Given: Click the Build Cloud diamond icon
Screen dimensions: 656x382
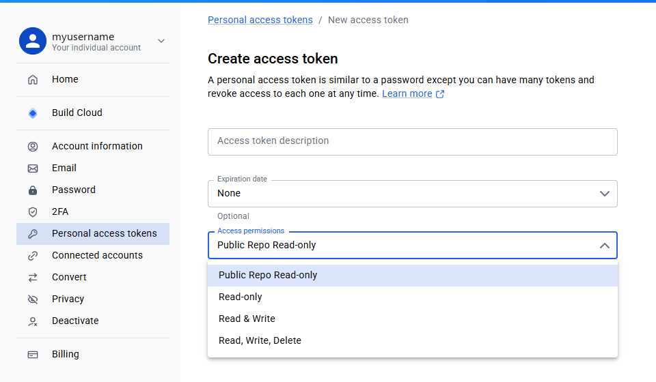Looking at the screenshot, I should 33,113.
